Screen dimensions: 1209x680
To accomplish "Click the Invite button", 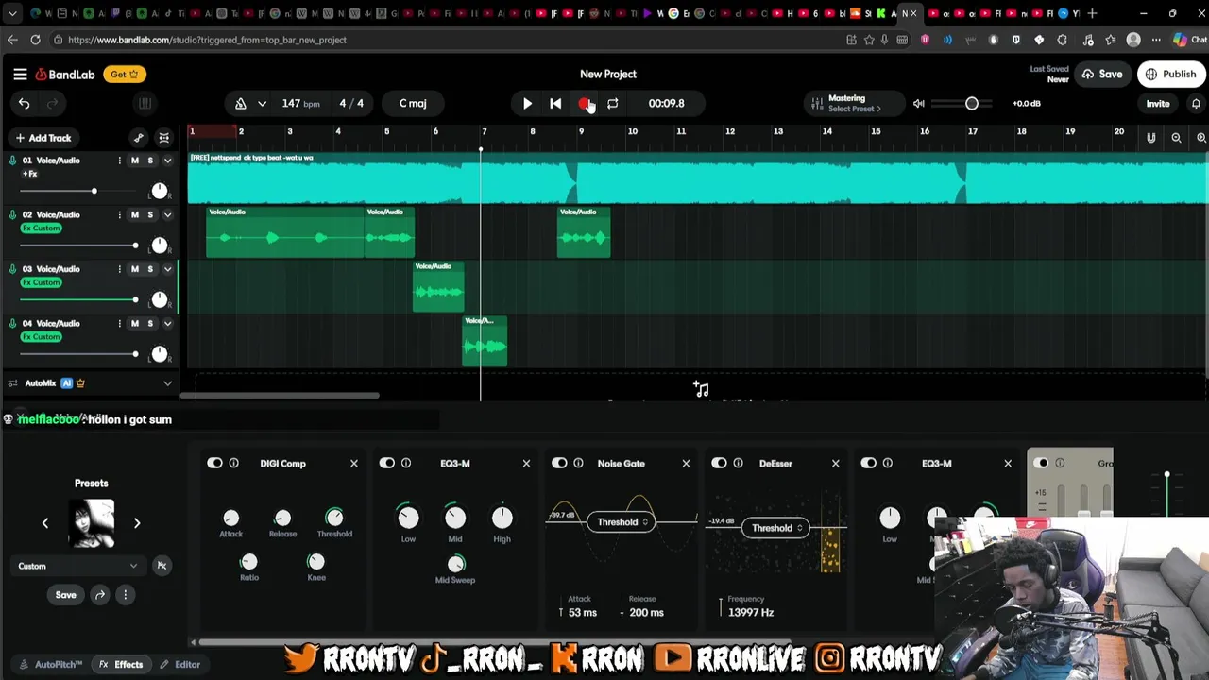I will tap(1158, 104).
